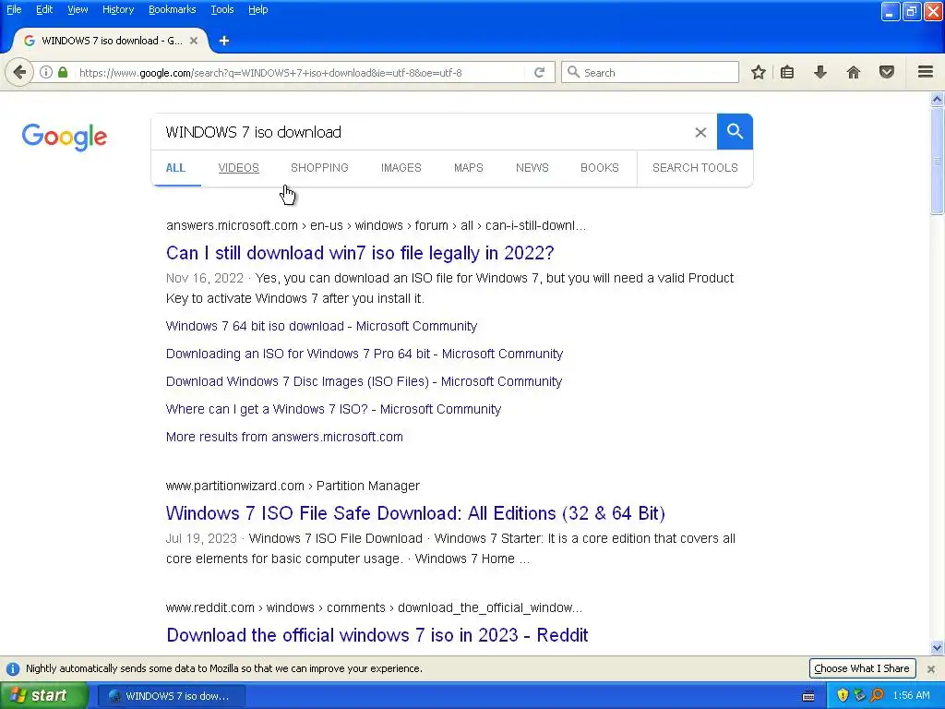
Task: Click the info icon in notification bar
Action: tap(13, 668)
